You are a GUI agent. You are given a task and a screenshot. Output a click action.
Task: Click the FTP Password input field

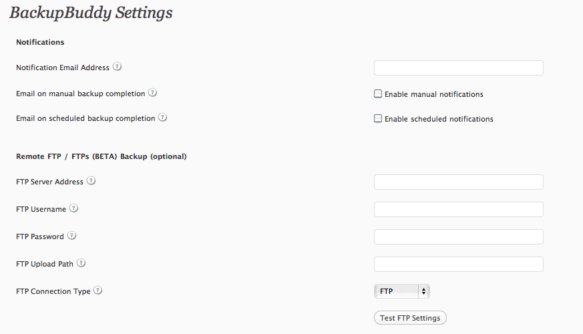[458, 236]
